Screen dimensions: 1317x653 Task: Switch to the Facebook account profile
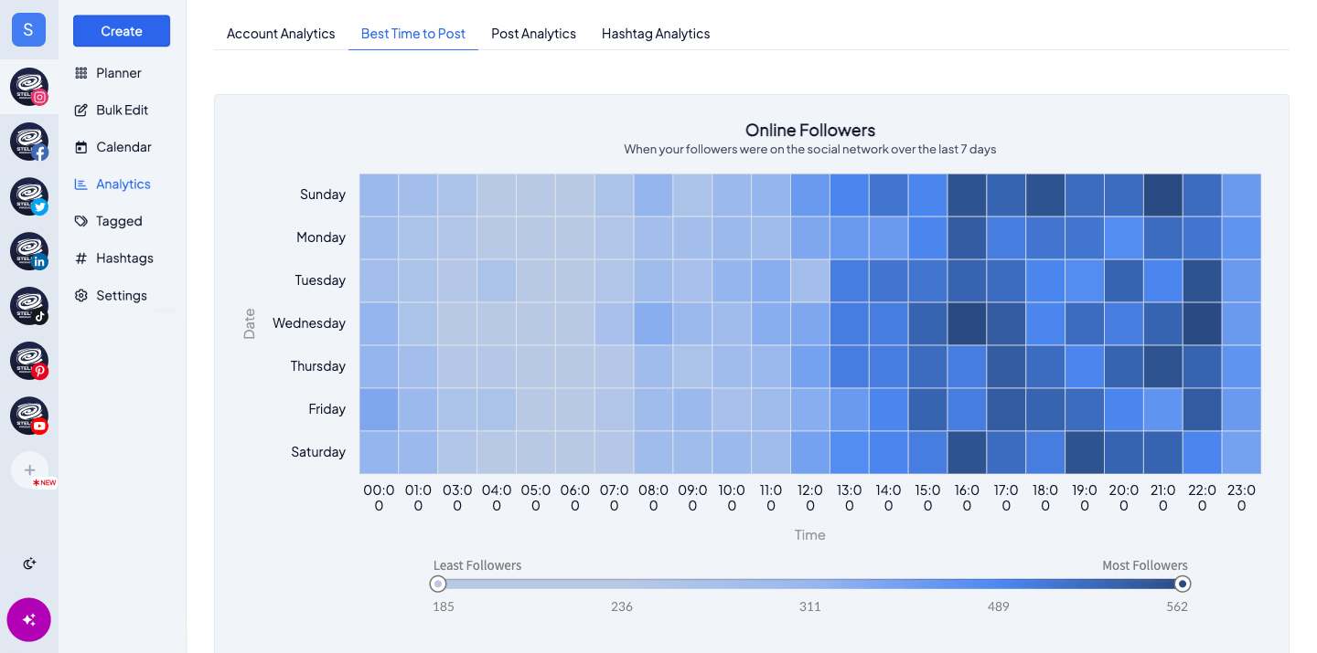(28, 142)
